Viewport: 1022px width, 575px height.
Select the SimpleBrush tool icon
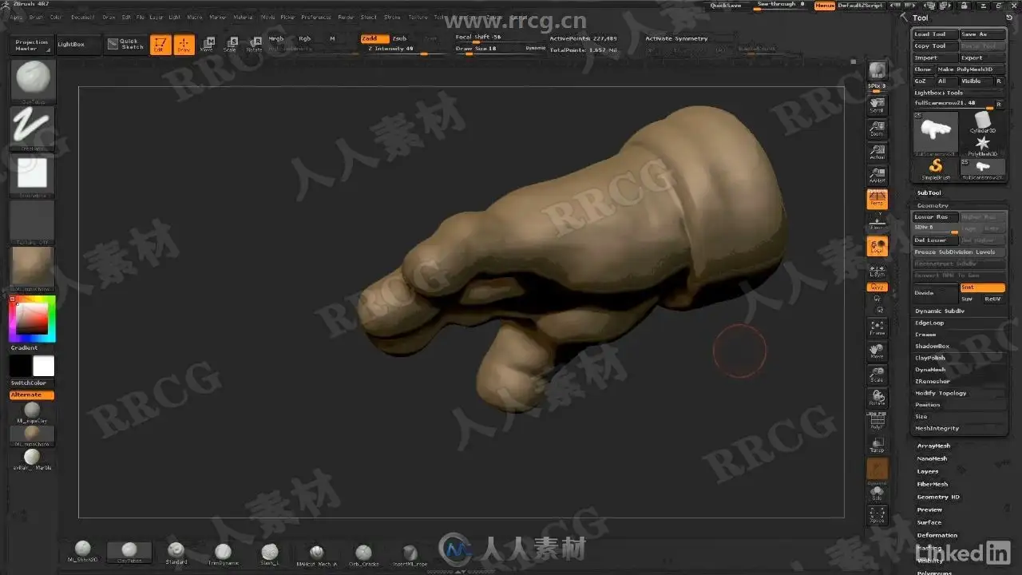[x=936, y=169]
